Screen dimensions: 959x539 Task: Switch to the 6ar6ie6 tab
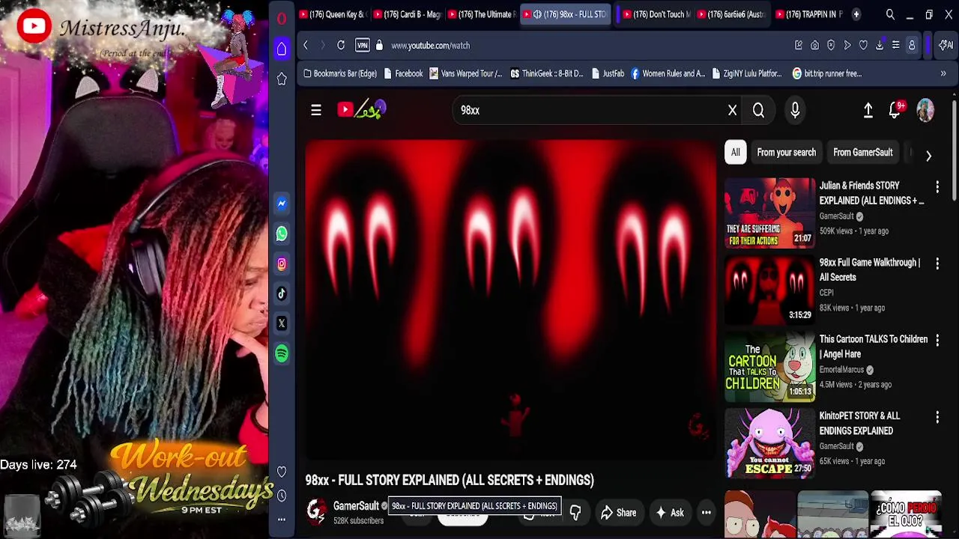pos(730,14)
